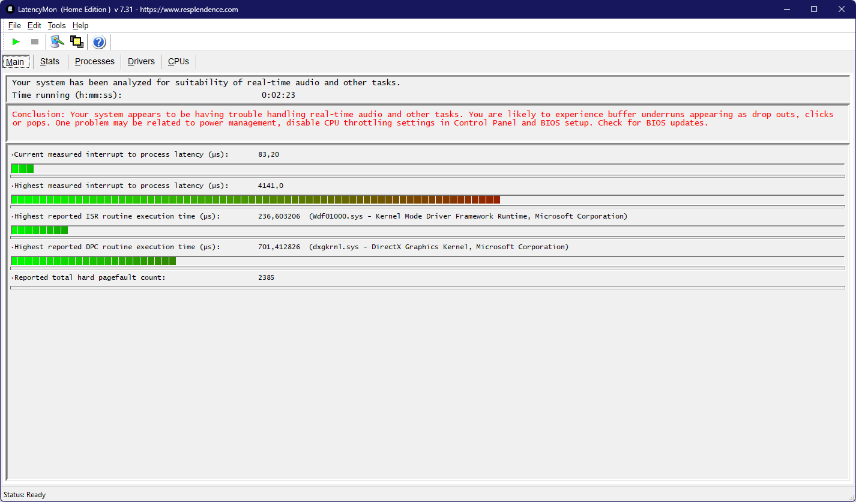Open the Tools menu
856x502 pixels.
point(57,26)
